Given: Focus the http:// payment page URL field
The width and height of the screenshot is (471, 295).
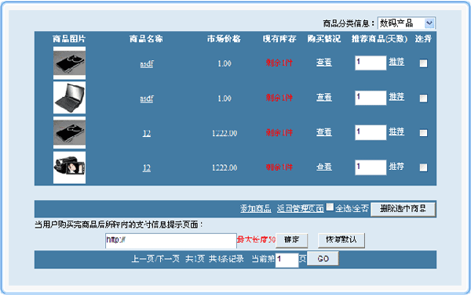Looking at the screenshot, I should (x=171, y=241).
